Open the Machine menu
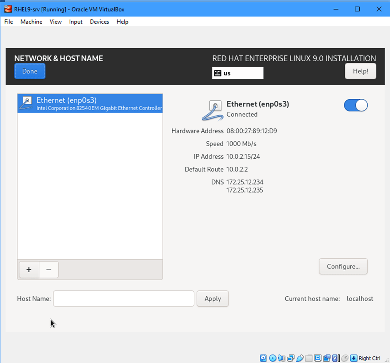Viewport: 390px width, 363px height. tap(31, 22)
